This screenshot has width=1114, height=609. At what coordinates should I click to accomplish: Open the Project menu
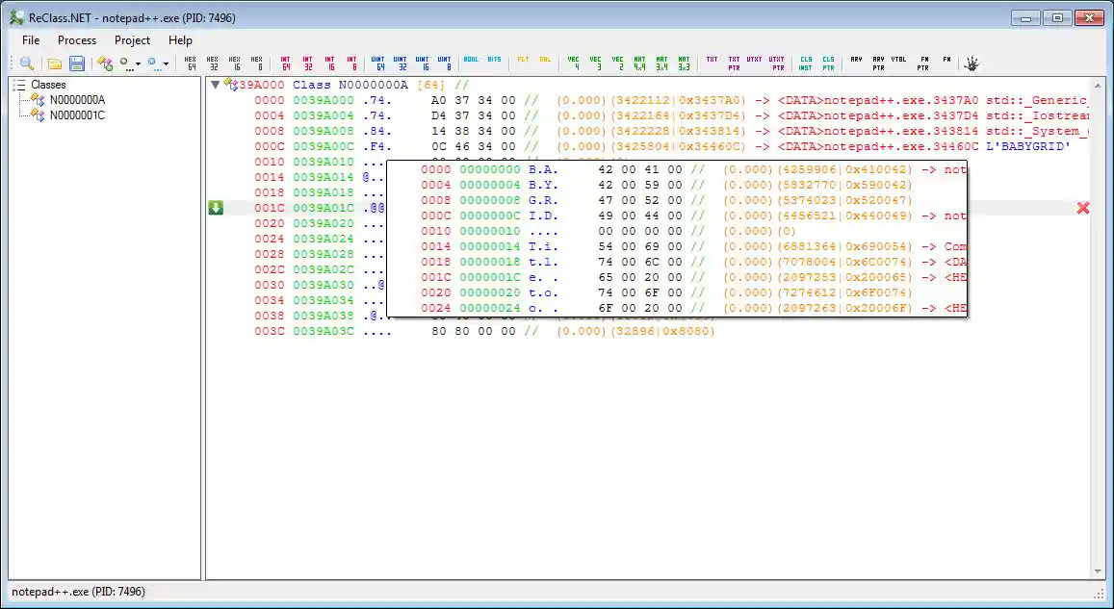tap(132, 40)
